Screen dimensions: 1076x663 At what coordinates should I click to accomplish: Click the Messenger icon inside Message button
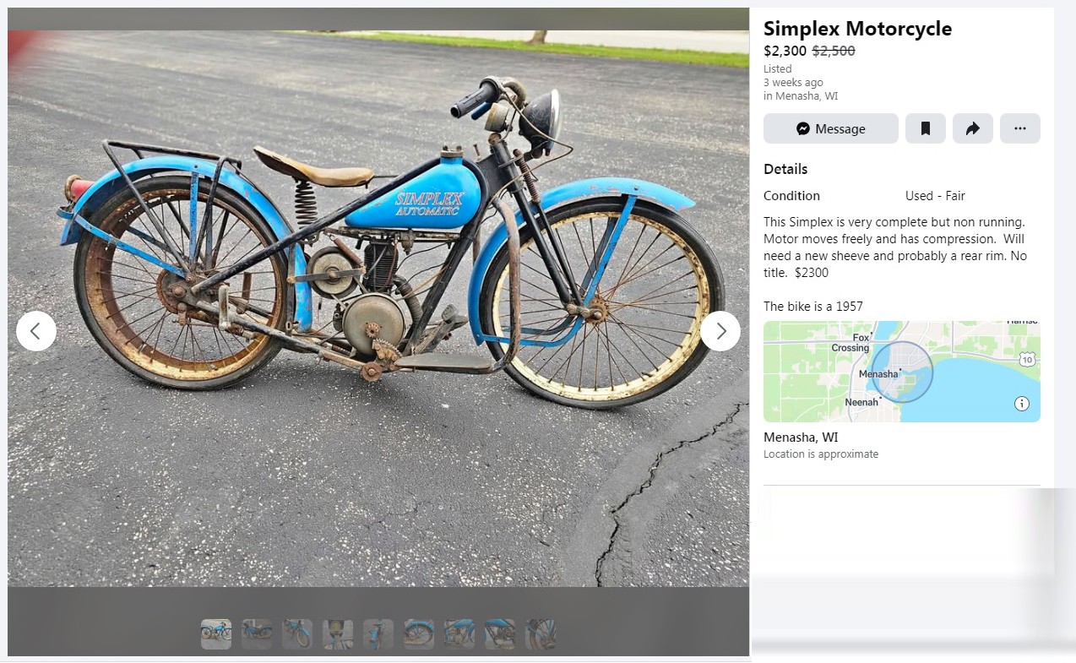[803, 128]
